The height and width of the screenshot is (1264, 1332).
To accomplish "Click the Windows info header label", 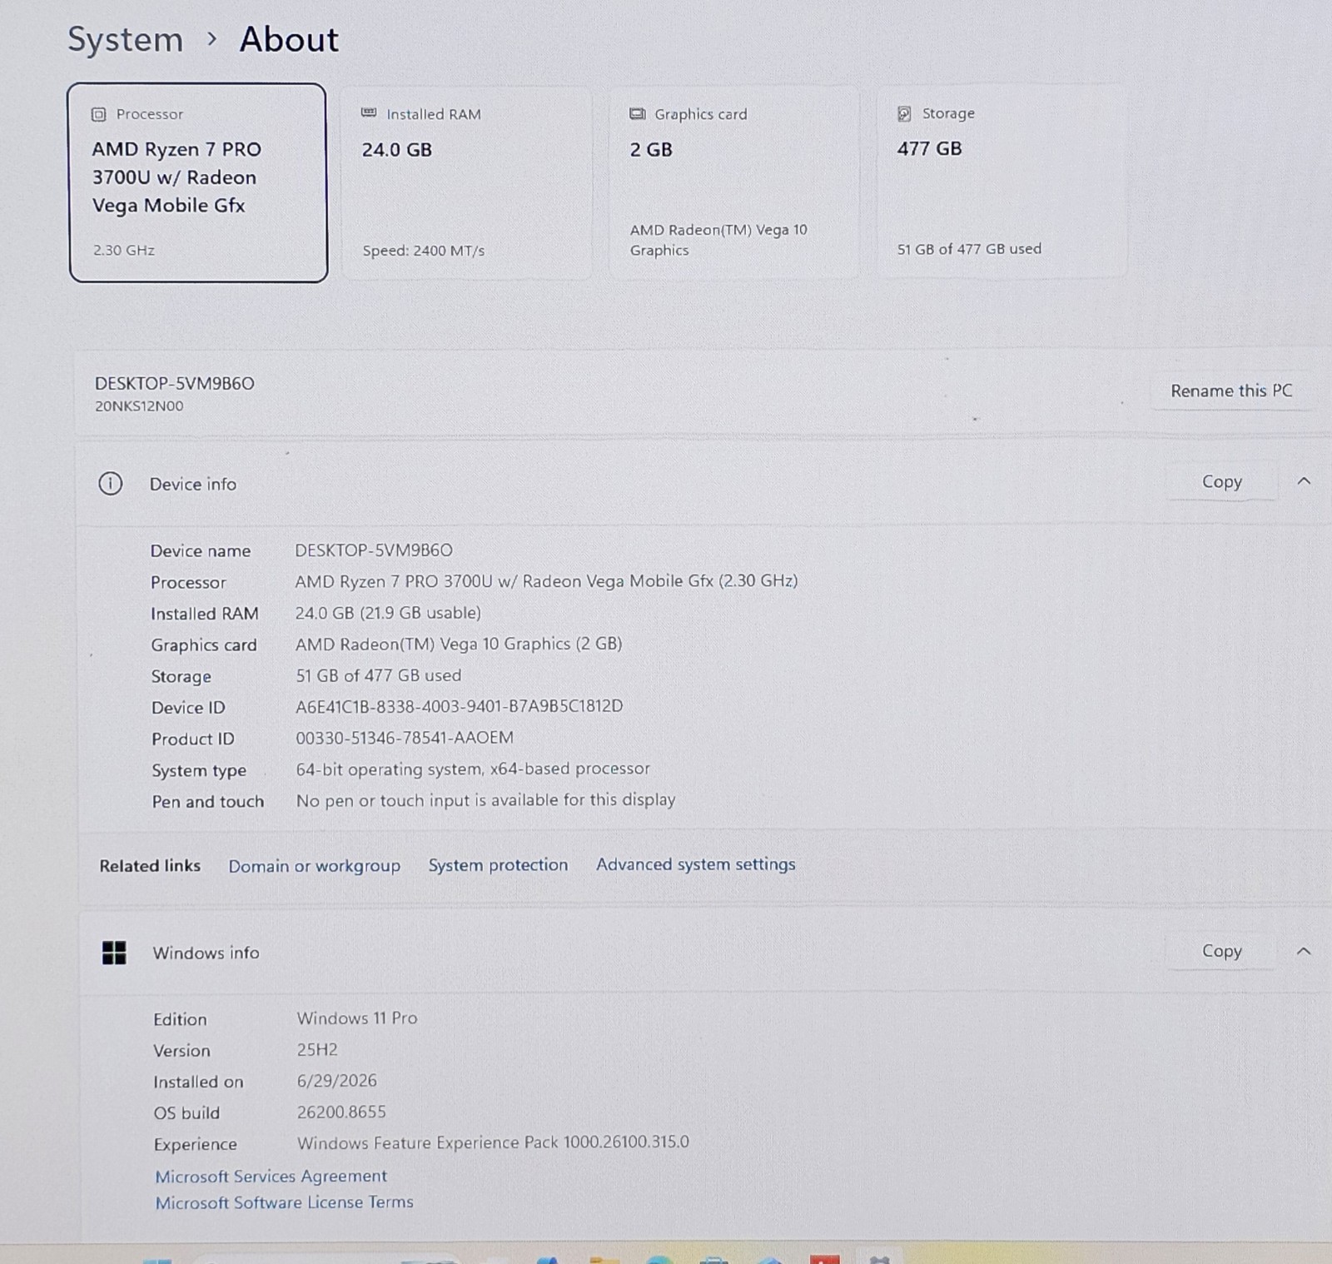I will [x=206, y=953].
